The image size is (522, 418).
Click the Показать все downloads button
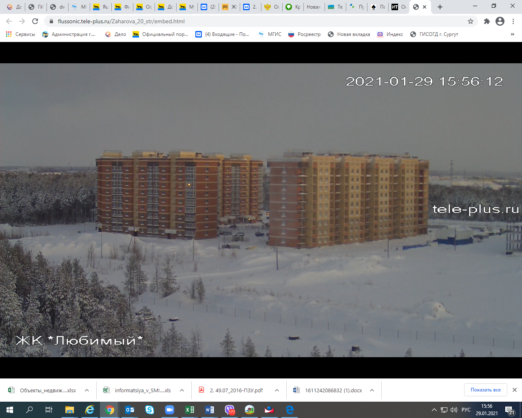(x=485, y=390)
